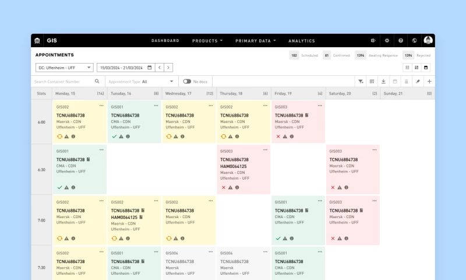Switch to the calendar view icon
The image size is (466, 280).
coord(426,68)
